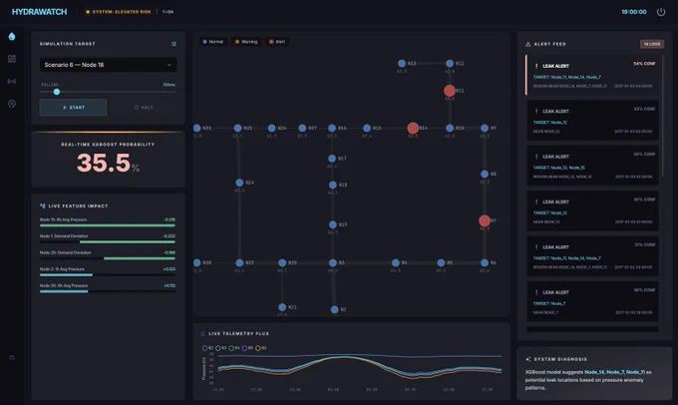Click the Alert Feed warning triangle icon
Screen dimensions: 678x405
(x=528, y=44)
